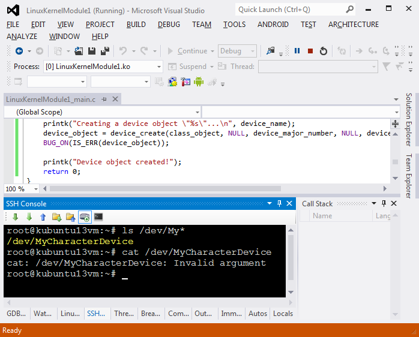This screenshot has width=419, height=337.
Task: Switch to the Autos tab
Action: click(x=258, y=314)
